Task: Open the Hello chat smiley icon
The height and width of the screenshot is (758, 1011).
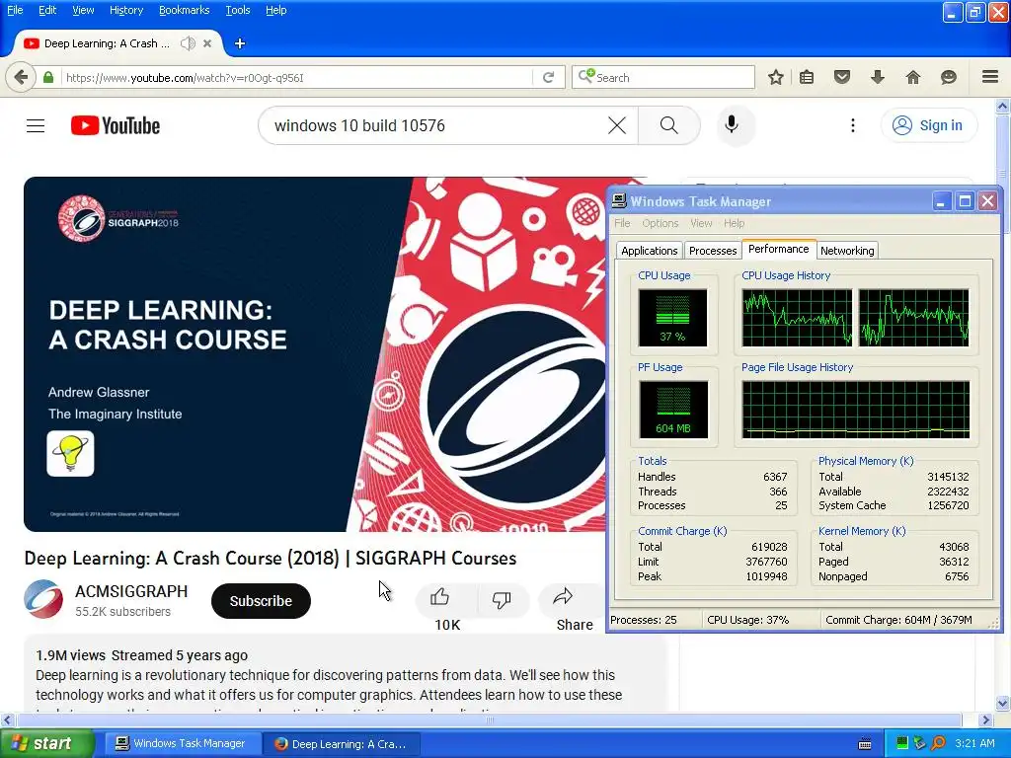Action: click(x=949, y=77)
